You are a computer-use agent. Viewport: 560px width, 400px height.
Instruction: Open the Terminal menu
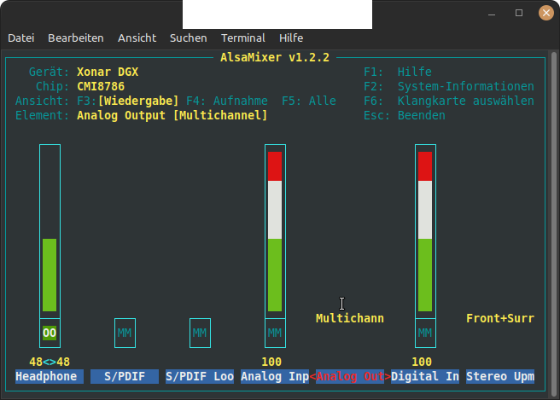242,38
